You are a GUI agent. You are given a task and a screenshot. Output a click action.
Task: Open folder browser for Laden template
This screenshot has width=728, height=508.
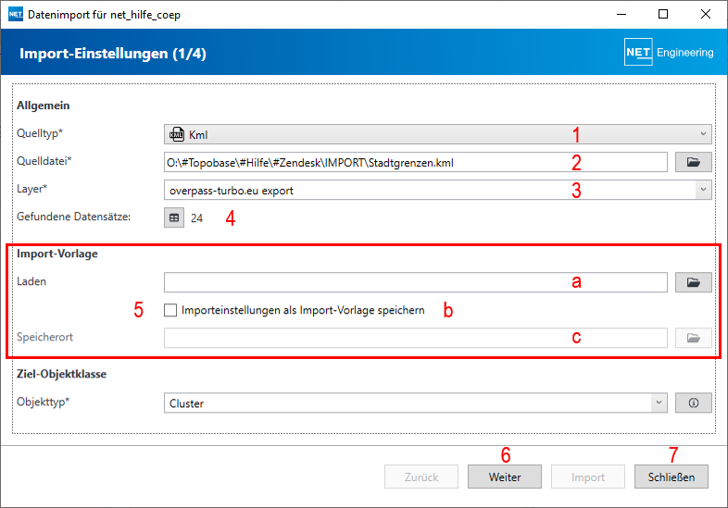[x=693, y=282]
